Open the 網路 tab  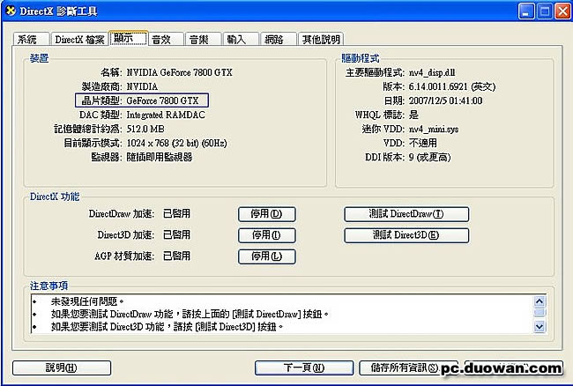tap(278, 39)
